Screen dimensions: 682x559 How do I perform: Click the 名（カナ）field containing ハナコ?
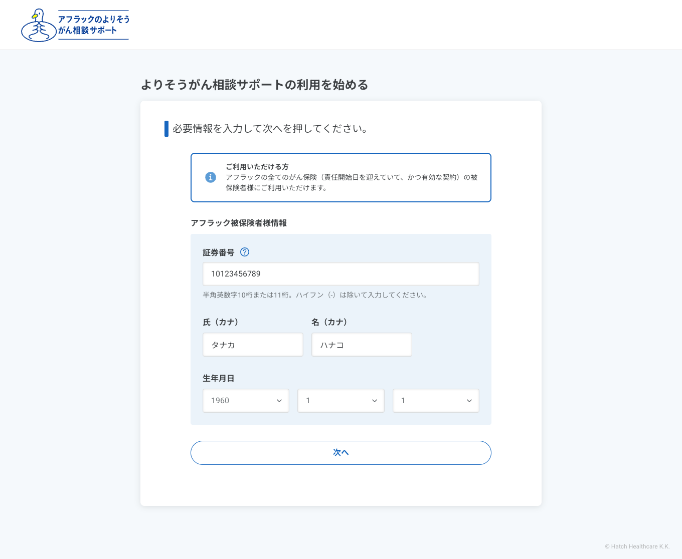click(362, 345)
